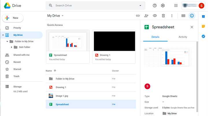Click the share with people icon
This screenshot has width=208, height=116.
(x=146, y=16)
